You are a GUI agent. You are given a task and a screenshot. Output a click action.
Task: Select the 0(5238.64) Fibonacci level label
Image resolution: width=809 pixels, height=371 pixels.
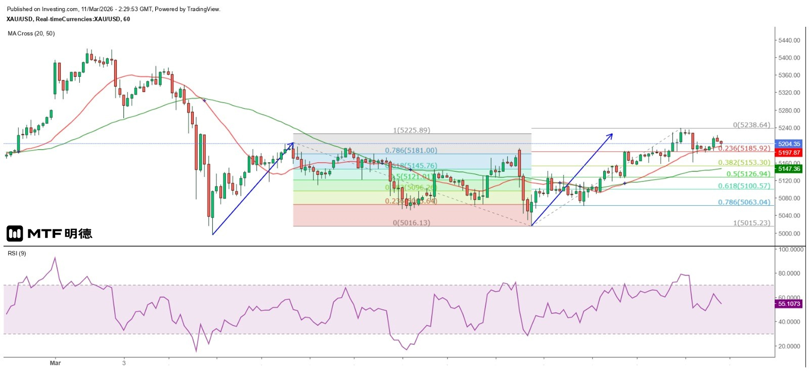751,125
